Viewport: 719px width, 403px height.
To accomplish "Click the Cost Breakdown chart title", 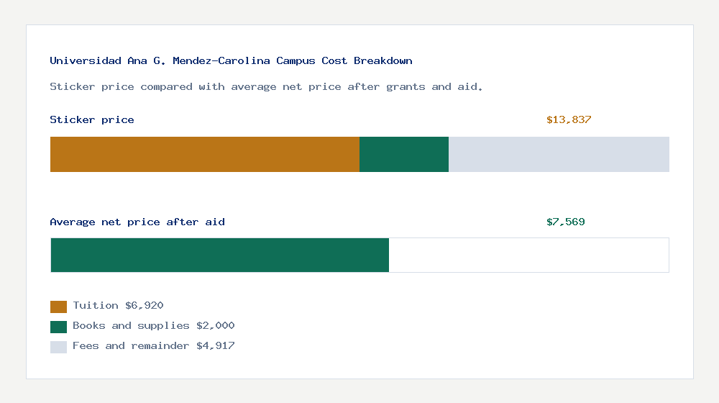I will click(x=231, y=61).
